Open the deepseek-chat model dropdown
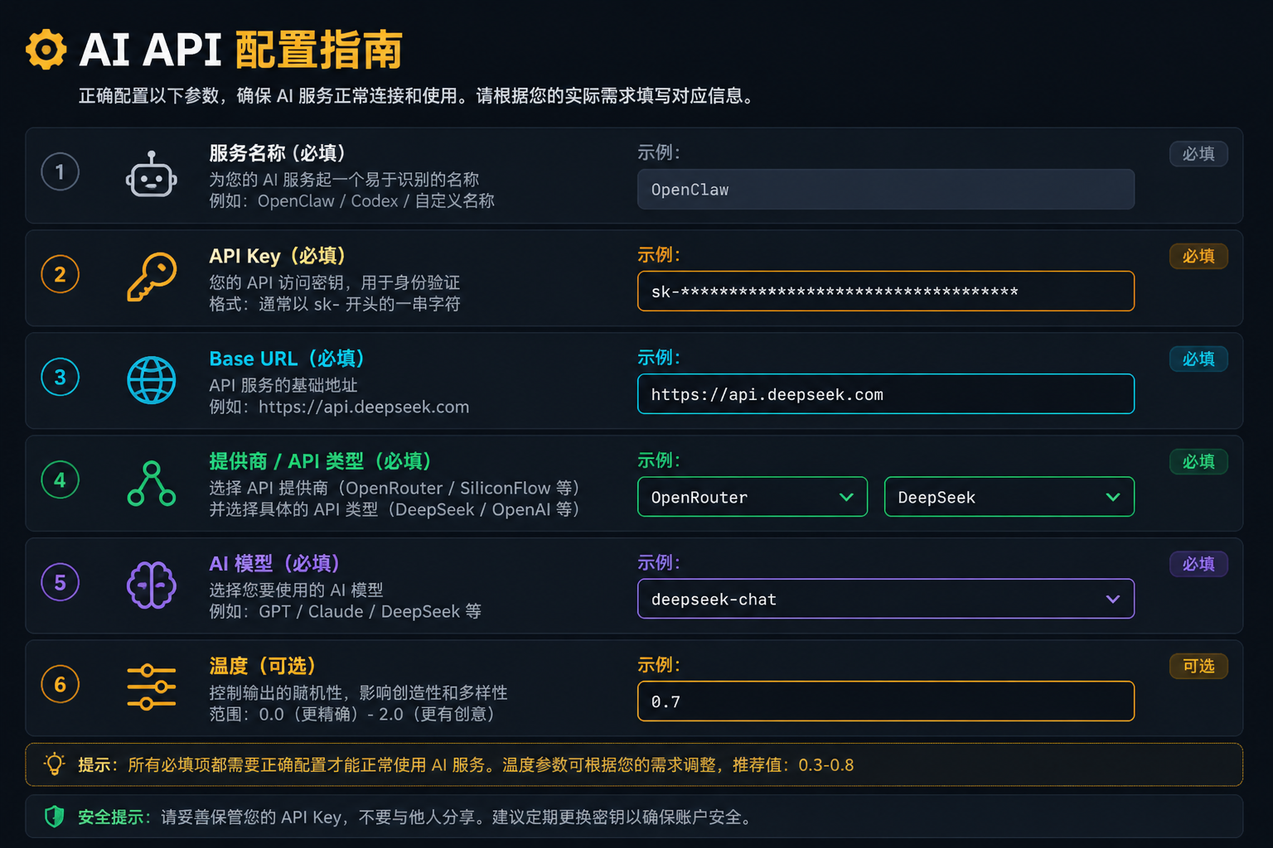 pyautogui.click(x=886, y=599)
